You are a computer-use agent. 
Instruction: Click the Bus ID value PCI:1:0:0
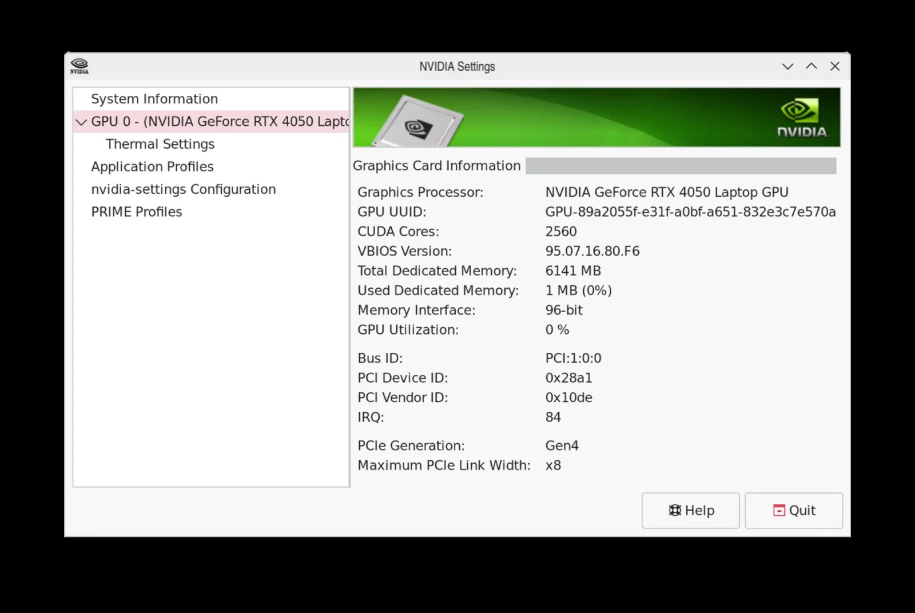(x=573, y=359)
